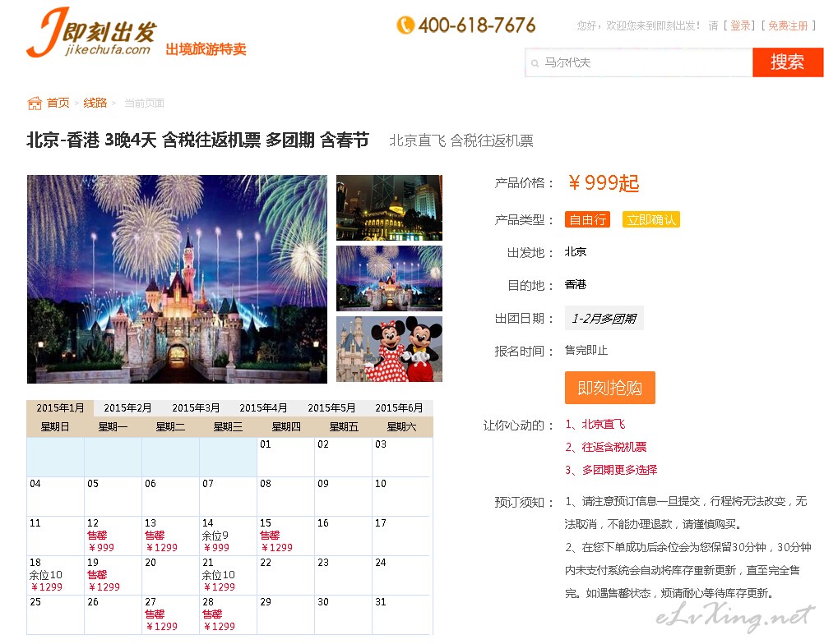Click the sold-out January 19 ¥1299 cell

(113, 575)
